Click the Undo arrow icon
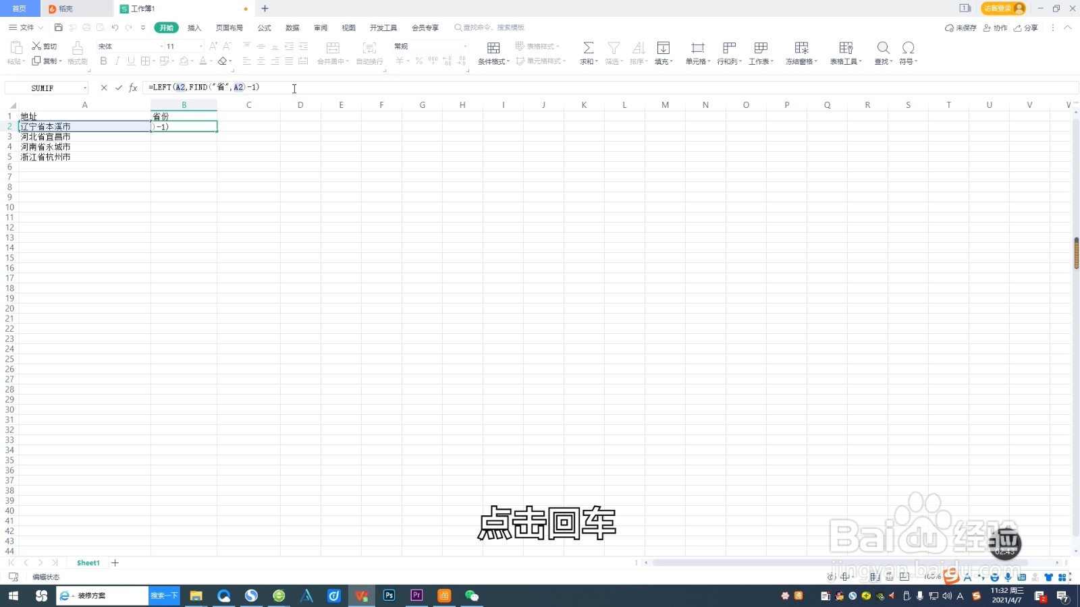The height and width of the screenshot is (607, 1080). (115, 28)
